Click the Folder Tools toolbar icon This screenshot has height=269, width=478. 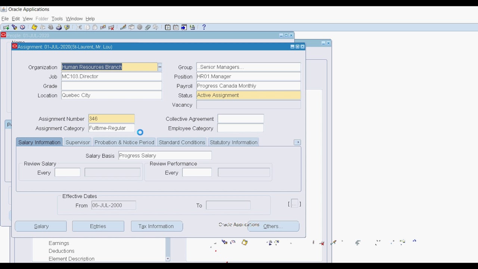point(156,27)
